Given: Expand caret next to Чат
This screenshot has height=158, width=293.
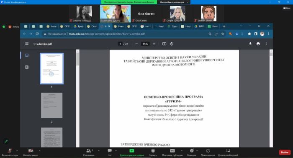Looking at the screenshot, I should (116, 150).
